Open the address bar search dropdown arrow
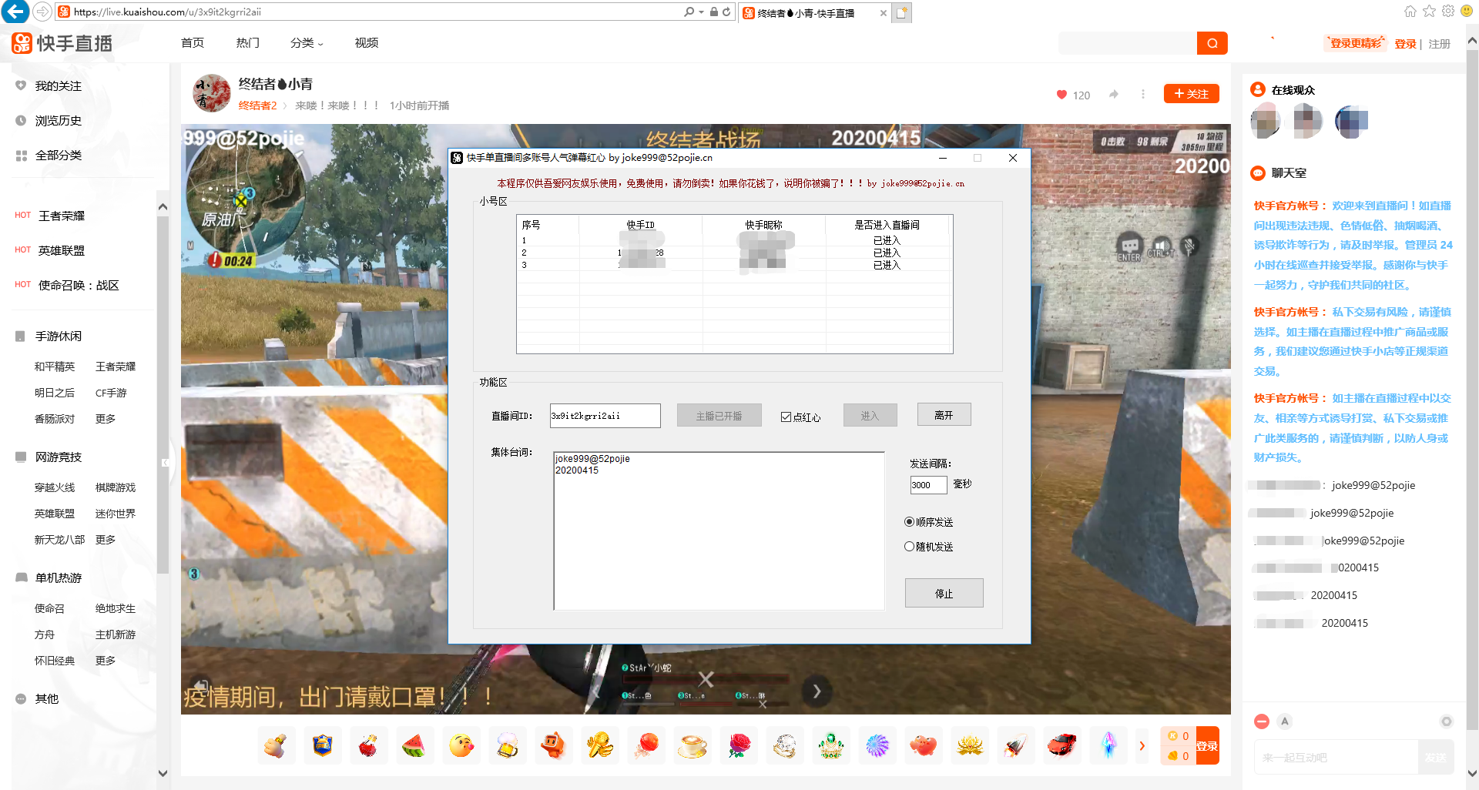The width and height of the screenshot is (1479, 790). pyautogui.click(x=701, y=12)
